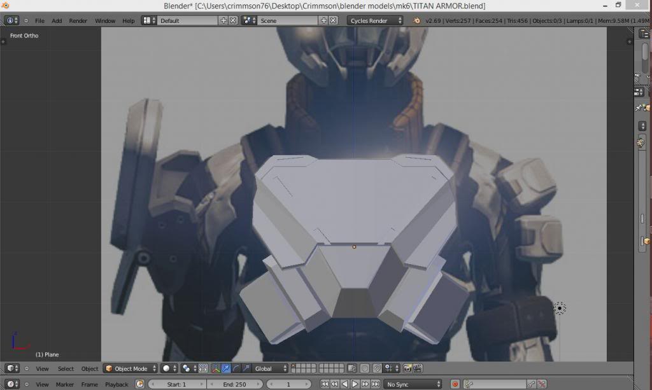Add a new screen layout
Image resolution: width=652 pixels, height=390 pixels.
223,20
